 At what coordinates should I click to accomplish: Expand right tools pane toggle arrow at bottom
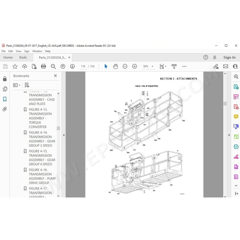(x=236, y=194)
